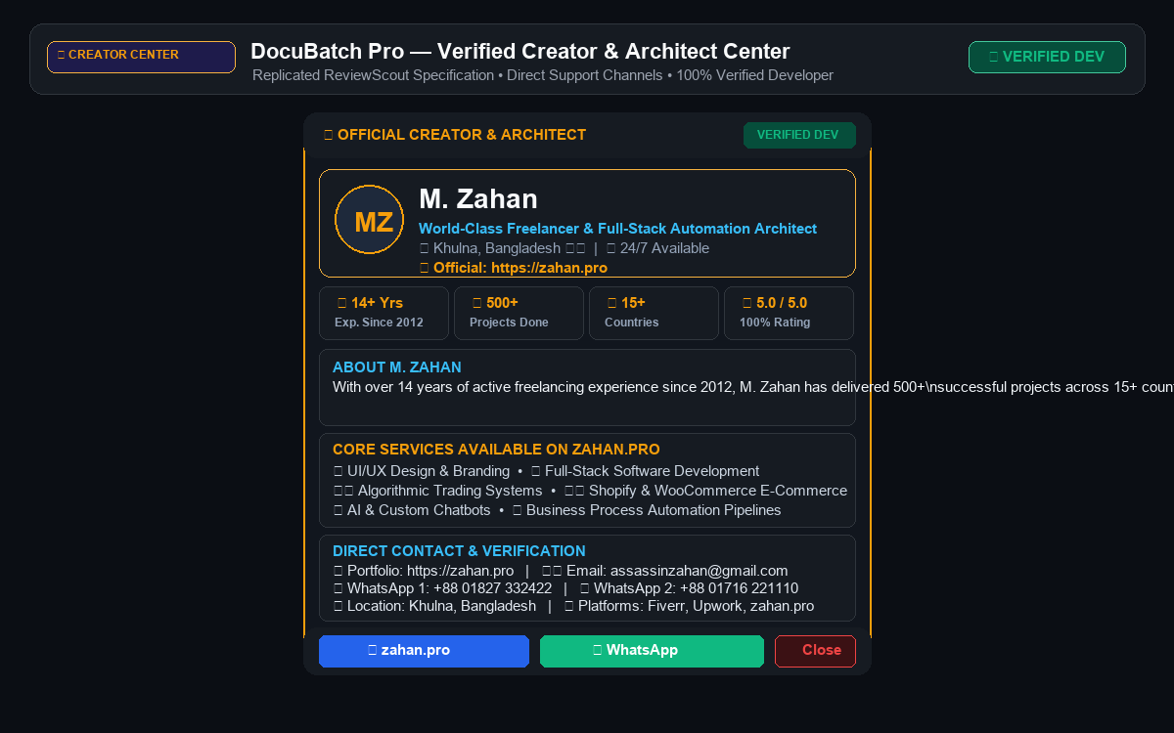
Task: Click Shopify & WooCommerce E-Commerce text
Action: tap(705, 491)
